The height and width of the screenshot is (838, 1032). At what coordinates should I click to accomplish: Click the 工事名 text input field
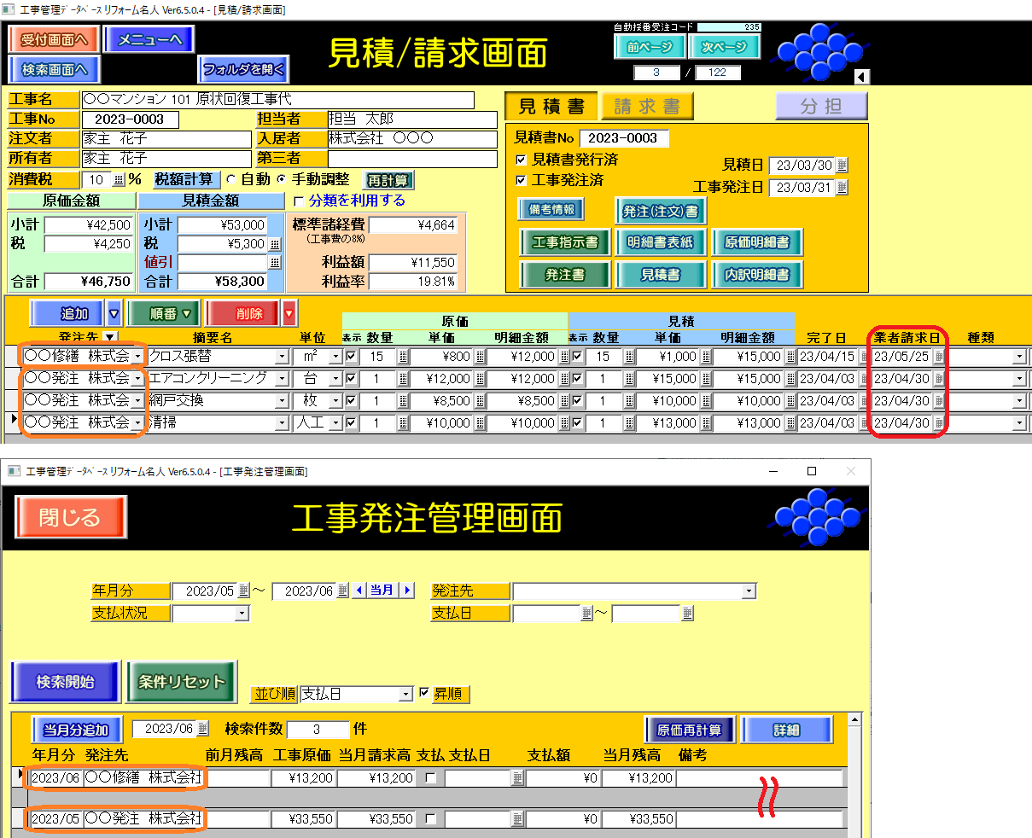click(277, 100)
